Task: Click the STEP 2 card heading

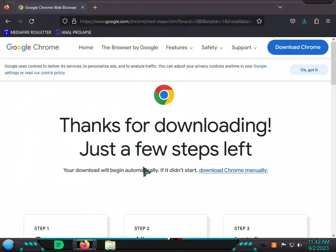Action: [x=142, y=228]
